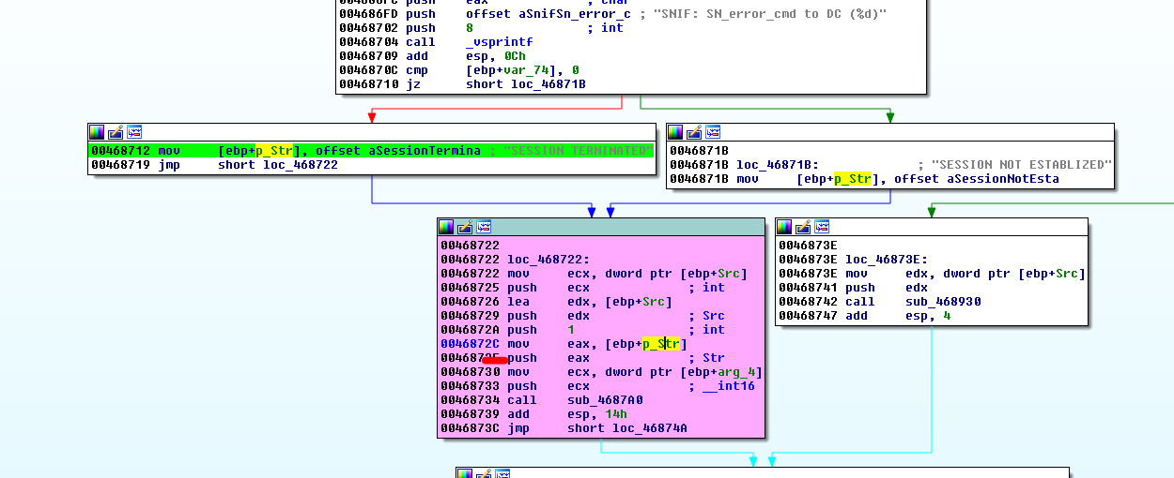Click graph group icon on loc_46871B node
The height and width of the screenshot is (478, 1174).
click(713, 132)
